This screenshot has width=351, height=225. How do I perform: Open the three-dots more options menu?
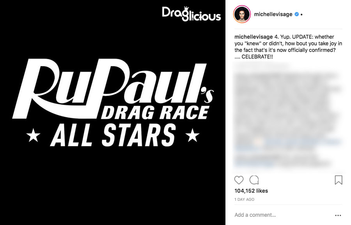[338, 215]
